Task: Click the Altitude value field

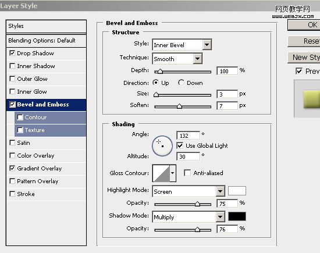Action: [x=188, y=156]
